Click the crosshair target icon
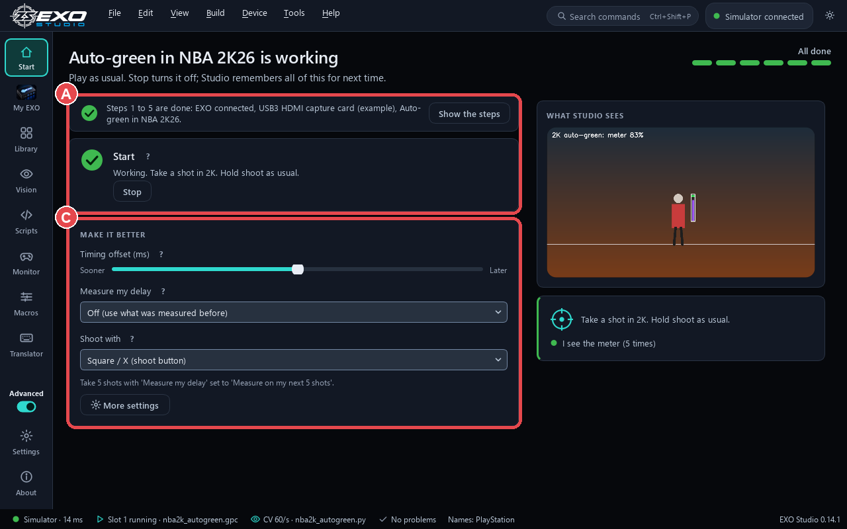The height and width of the screenshot is (529, 847). tap(562, 319)
